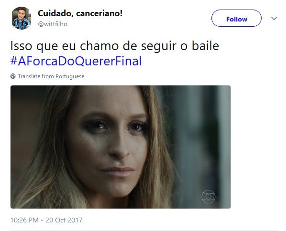Screen dimensions: 286x231
Task: Open the @wittfilho profile avatar
Action: pos(22,18)
